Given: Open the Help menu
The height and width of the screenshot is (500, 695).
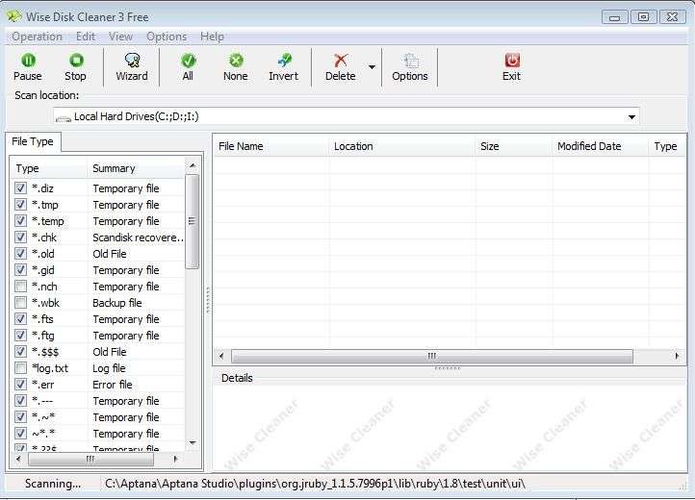Looking at the screenshot, I should coord(212,37).
